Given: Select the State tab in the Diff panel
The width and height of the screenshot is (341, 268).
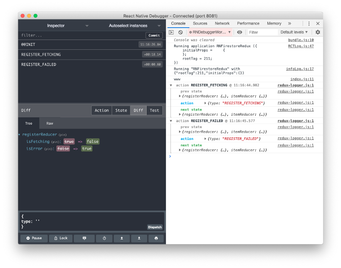Looking at the screenshot, I should (x=121, y=110).
